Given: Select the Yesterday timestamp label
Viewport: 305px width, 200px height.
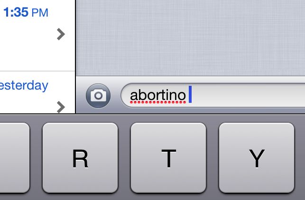Looking at the screenshot, I should tap(24, 85).
